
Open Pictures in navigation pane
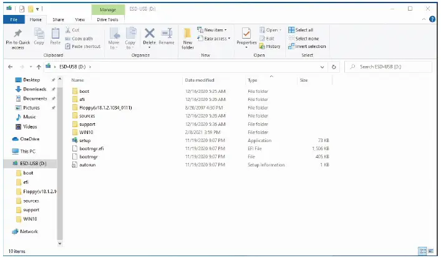point(31,108)
